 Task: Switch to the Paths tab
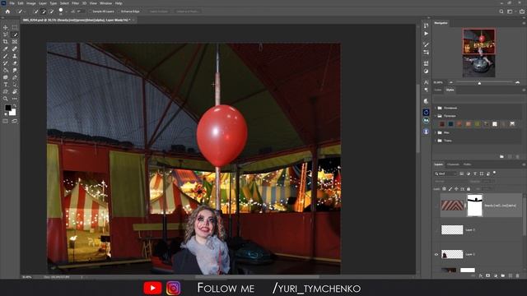click(467, 164)
